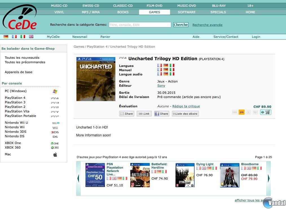Click the German flag language icon
This screenshot has height=209, width=286.
[x=6, y=37]
